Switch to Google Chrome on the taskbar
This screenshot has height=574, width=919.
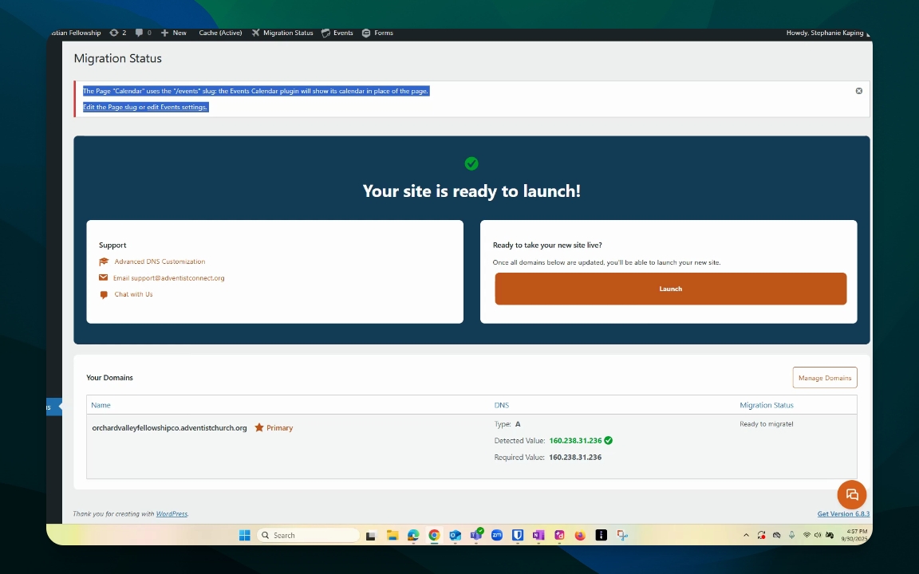(x=434, y=536)
